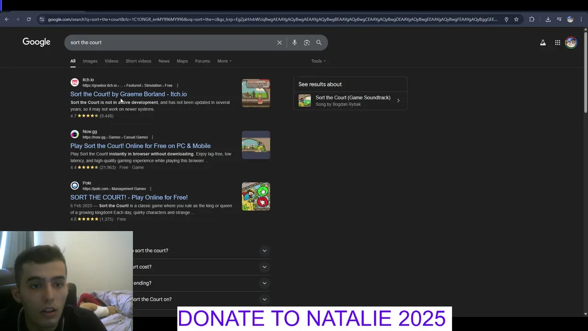
Task: Switch to the Forums tab
Action: tap(203, 61)
